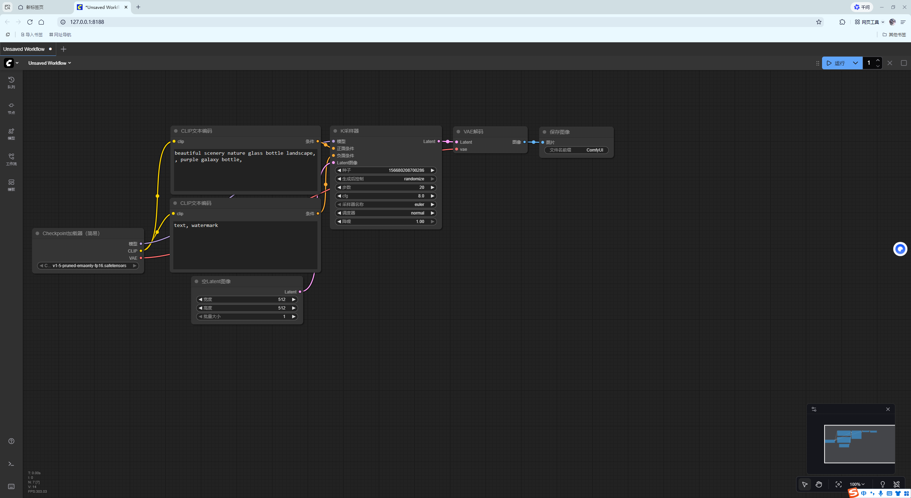The height and width of the screenshot is (498, 911).
Task: Click fit view to selection icon
Action: [839, 484]
